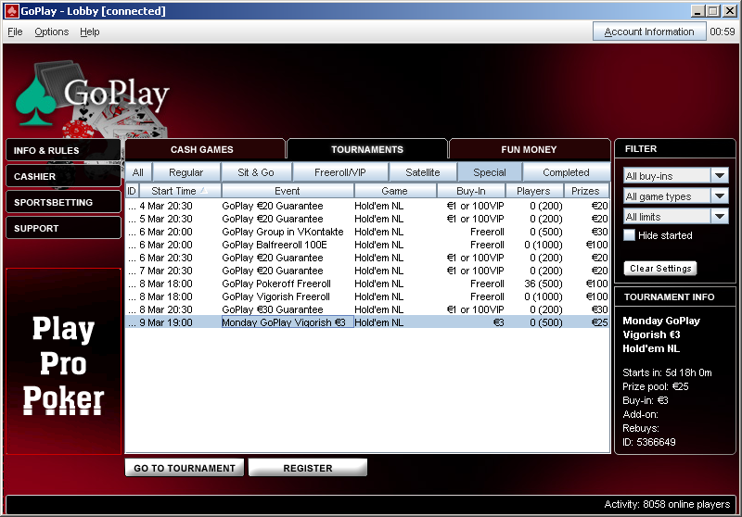Select the Freeroll/VIP filter tab

(339, 172)
